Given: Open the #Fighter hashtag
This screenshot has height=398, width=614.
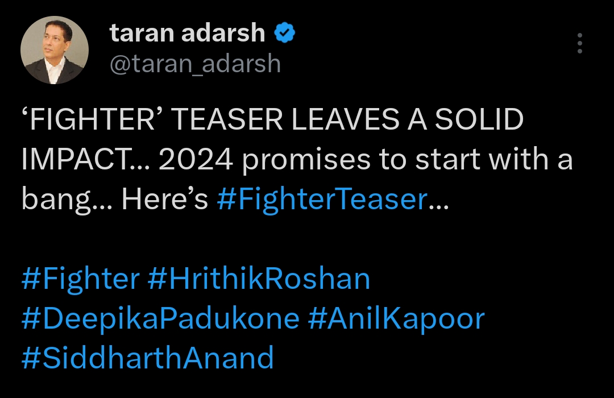Looking at the screenshot, I should pyautogui.click(x=80, y=279).
